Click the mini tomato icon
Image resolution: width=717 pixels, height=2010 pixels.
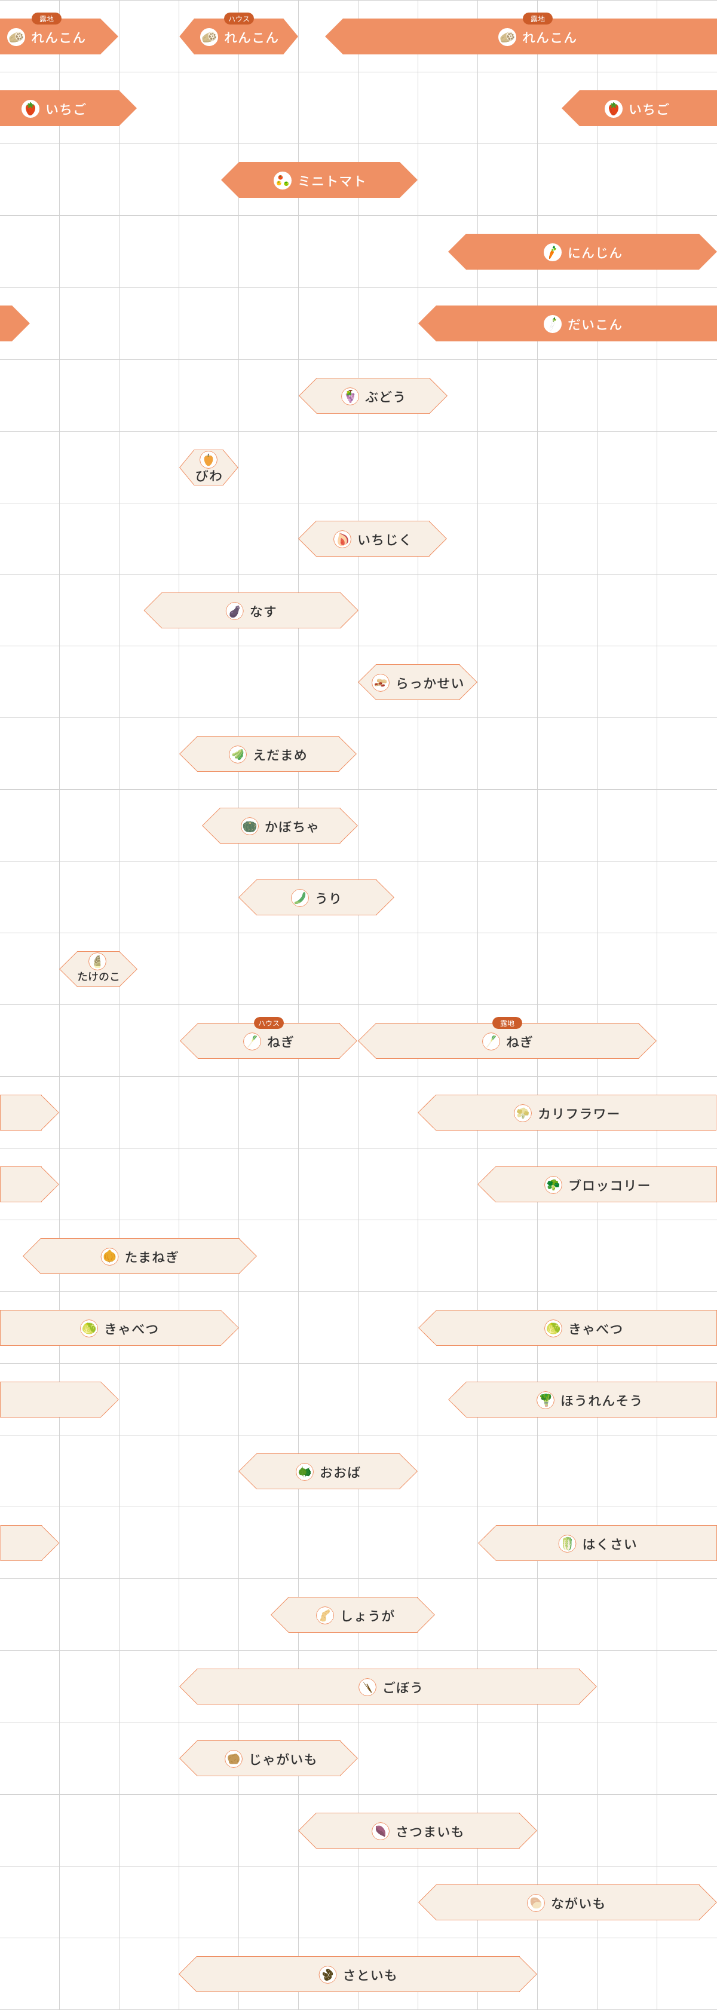pyautogui.click(x=283, y=180)
